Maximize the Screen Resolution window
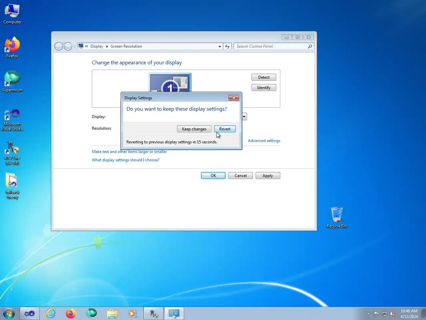This screenshot has height=320, width=426. [298, 37]
